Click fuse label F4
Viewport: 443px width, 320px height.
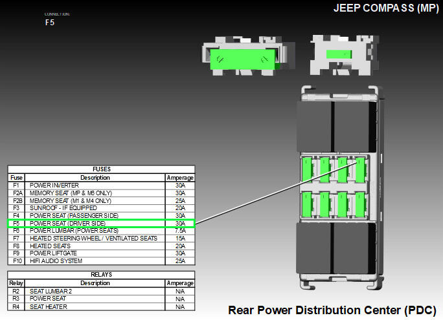[x=16, y=216]
